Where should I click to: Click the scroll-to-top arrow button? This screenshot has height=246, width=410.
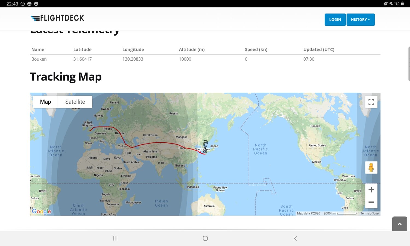(x=400, y=224)
